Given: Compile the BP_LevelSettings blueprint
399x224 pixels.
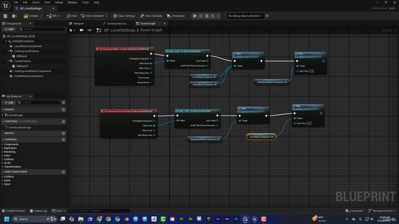Looking at the screenshot, I should click(x=31, y=16).
